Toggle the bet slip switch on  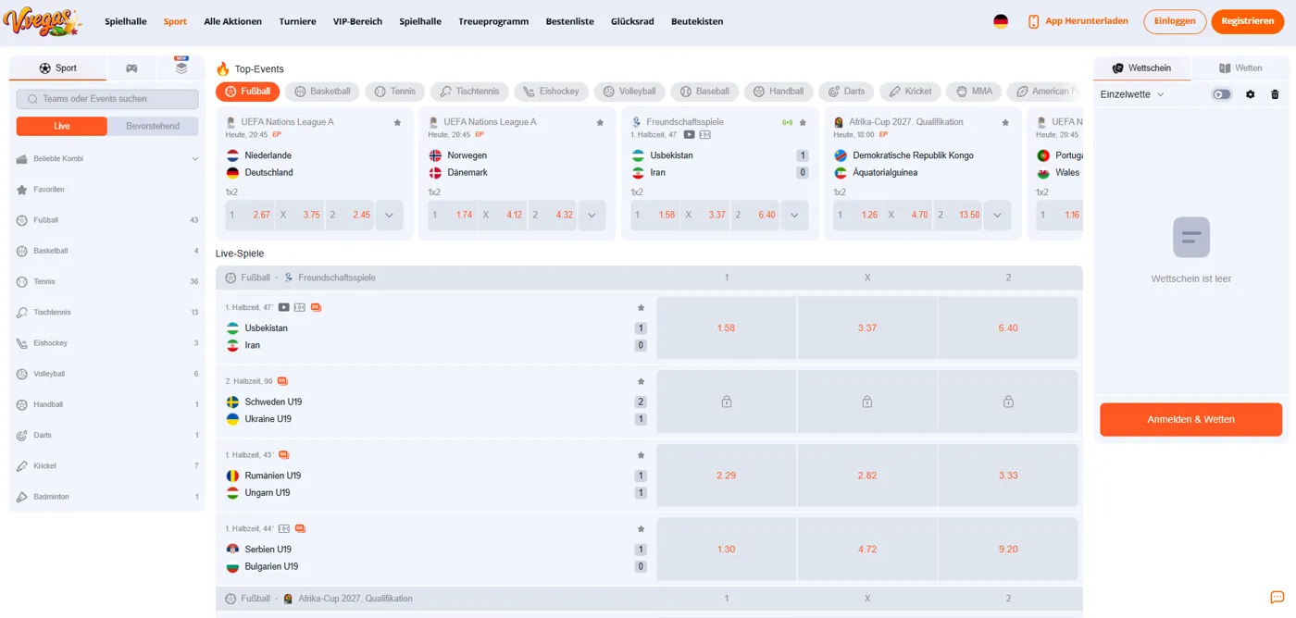coord(1222,94)
